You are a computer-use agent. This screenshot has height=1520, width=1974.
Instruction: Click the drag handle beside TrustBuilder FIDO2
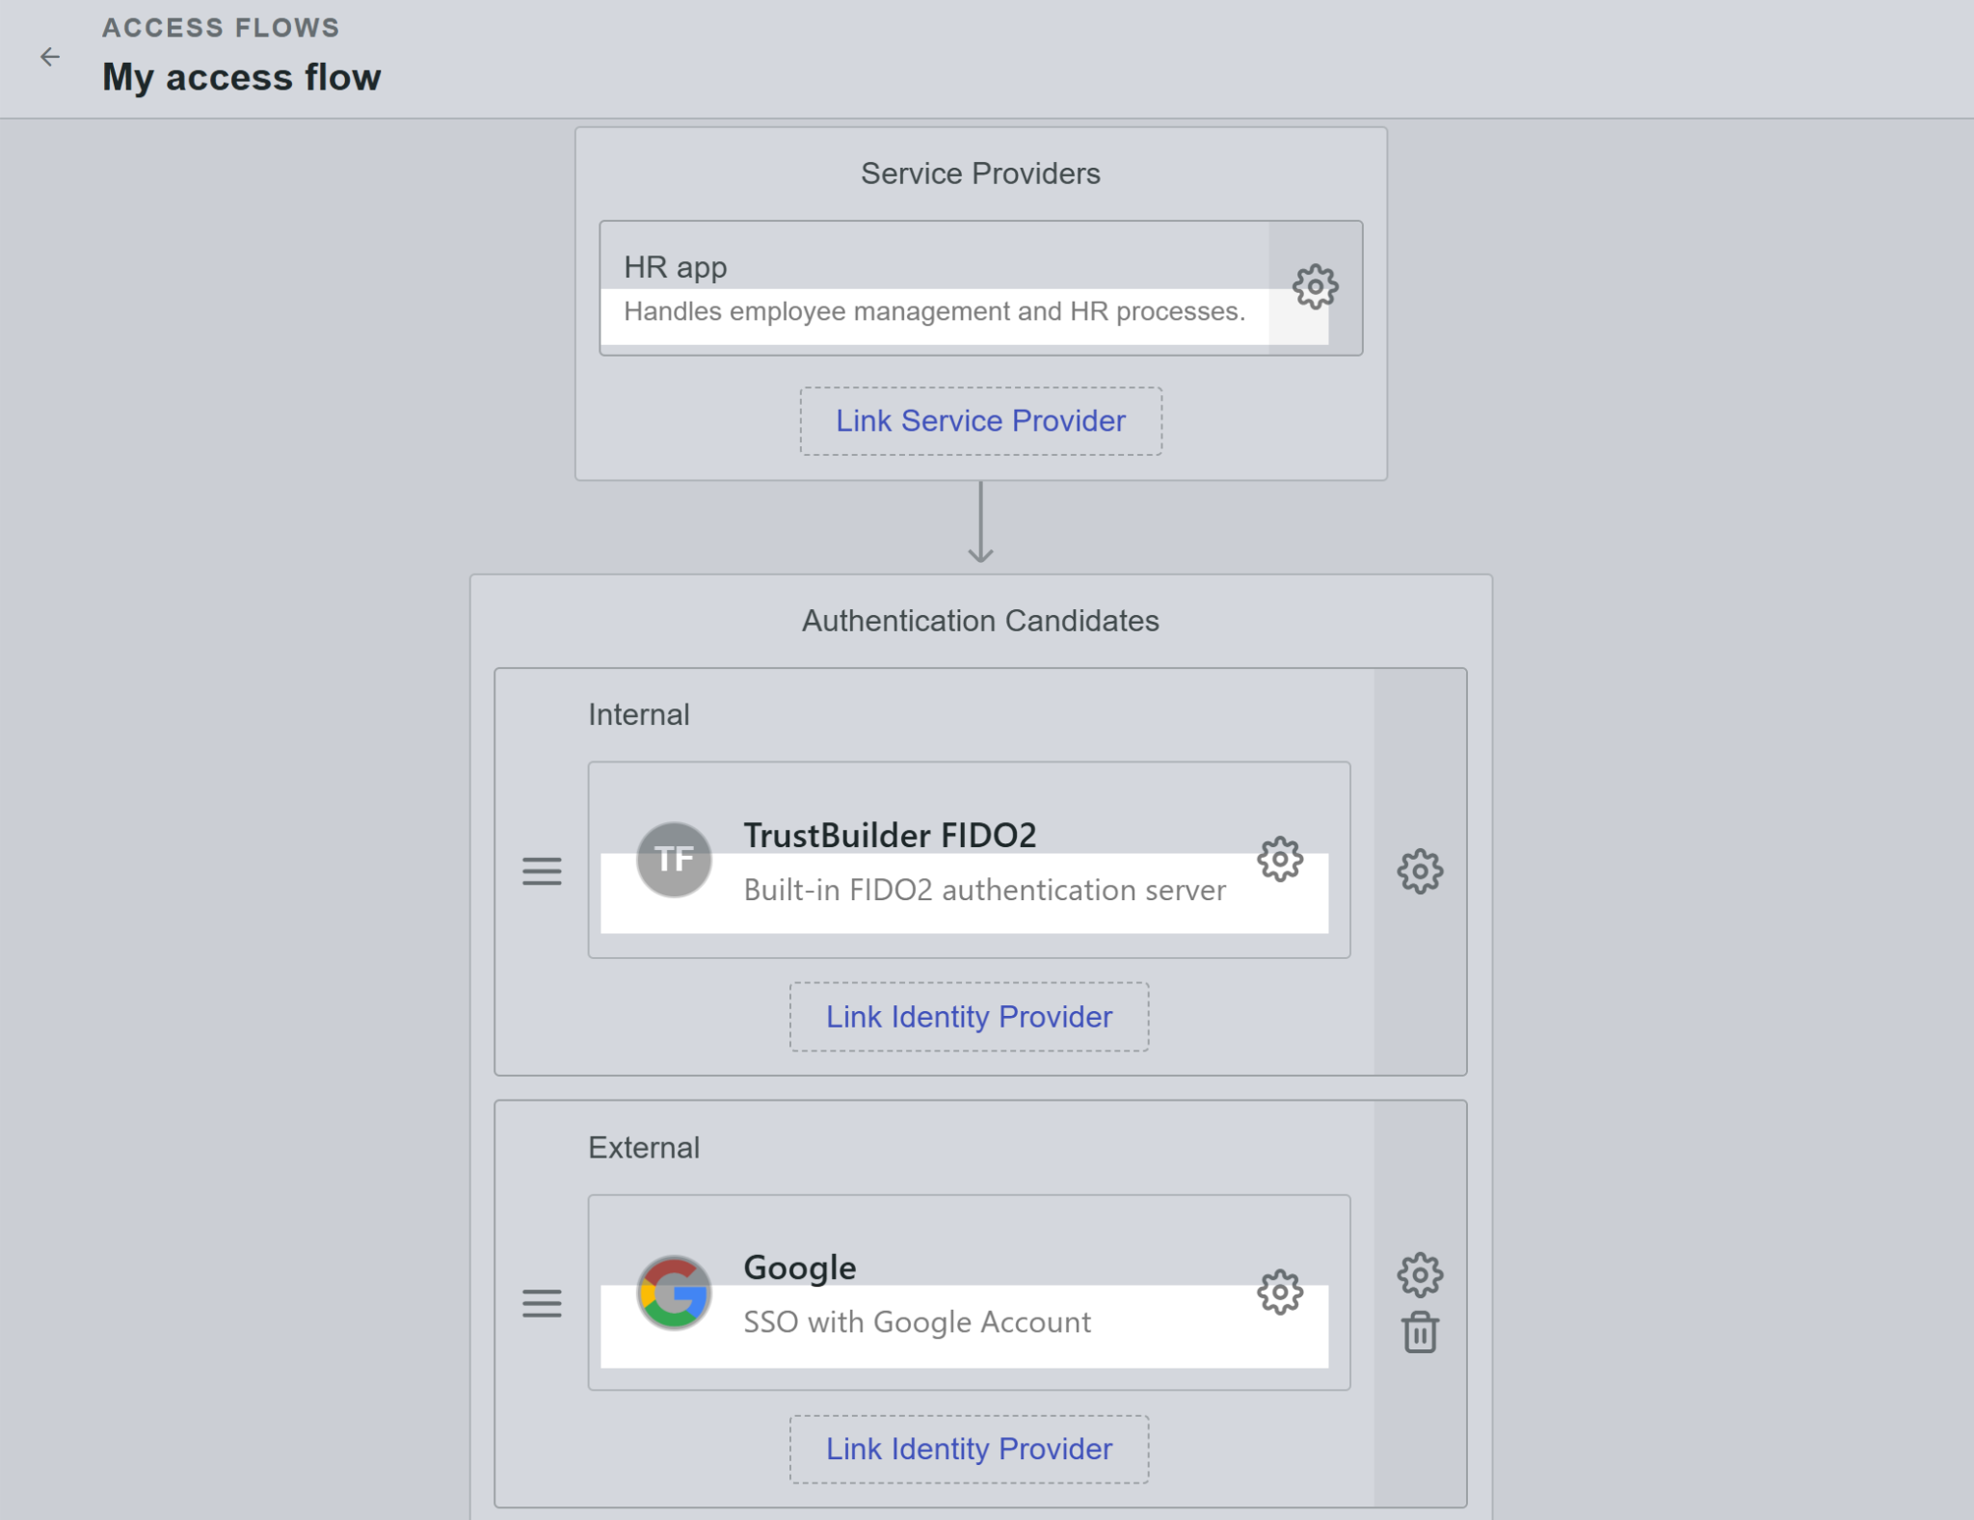point(542,870)
